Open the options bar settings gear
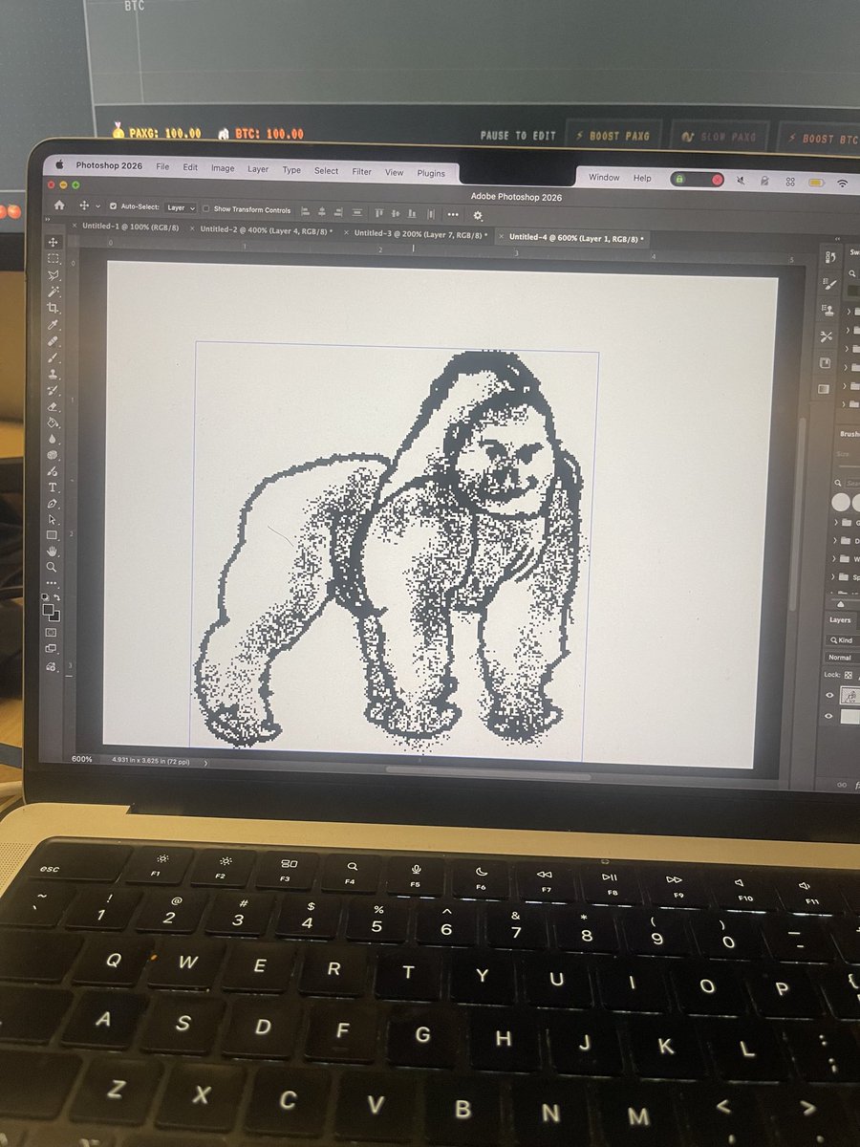The height and width of the screenshot is (1147, 860). click(478, 215)
